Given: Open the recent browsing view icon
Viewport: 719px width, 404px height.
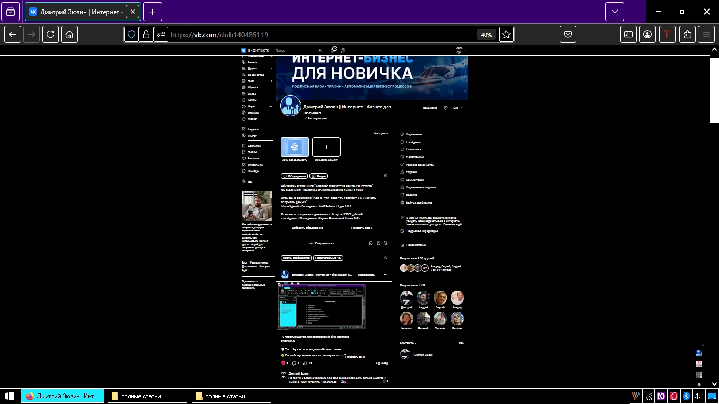Looking at the screenshot, I should click(11, 12).
